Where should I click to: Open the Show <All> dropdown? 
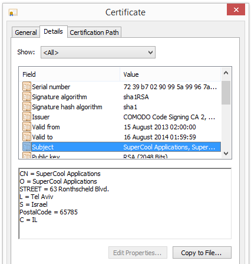98,53
